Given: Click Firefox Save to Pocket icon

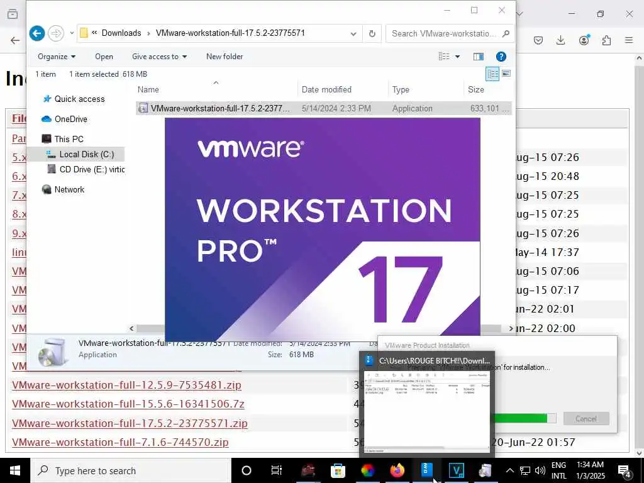Looking at the screenshot, I should pos(538,40).
